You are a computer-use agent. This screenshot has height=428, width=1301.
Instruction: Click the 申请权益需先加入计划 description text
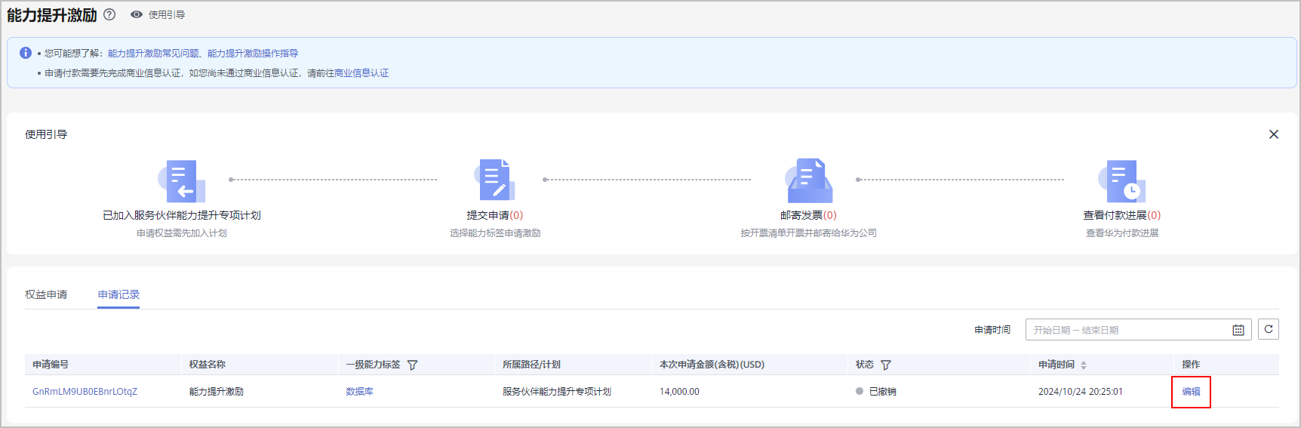pos(182,233)
